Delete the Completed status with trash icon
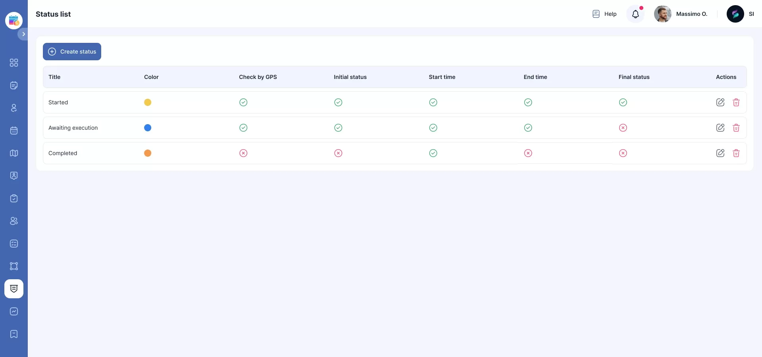 coord(737,153)
